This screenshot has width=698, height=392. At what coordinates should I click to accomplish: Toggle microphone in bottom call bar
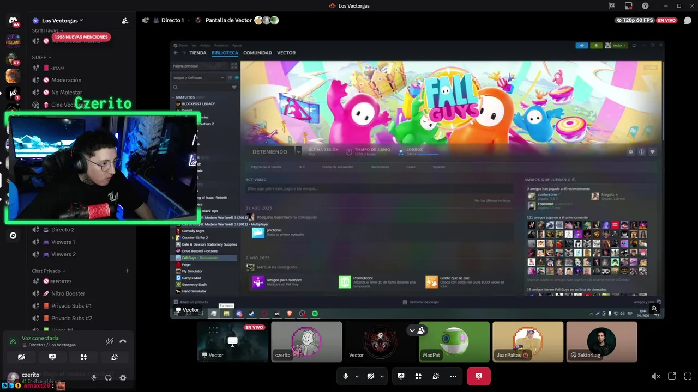click(x=345, y=376)
